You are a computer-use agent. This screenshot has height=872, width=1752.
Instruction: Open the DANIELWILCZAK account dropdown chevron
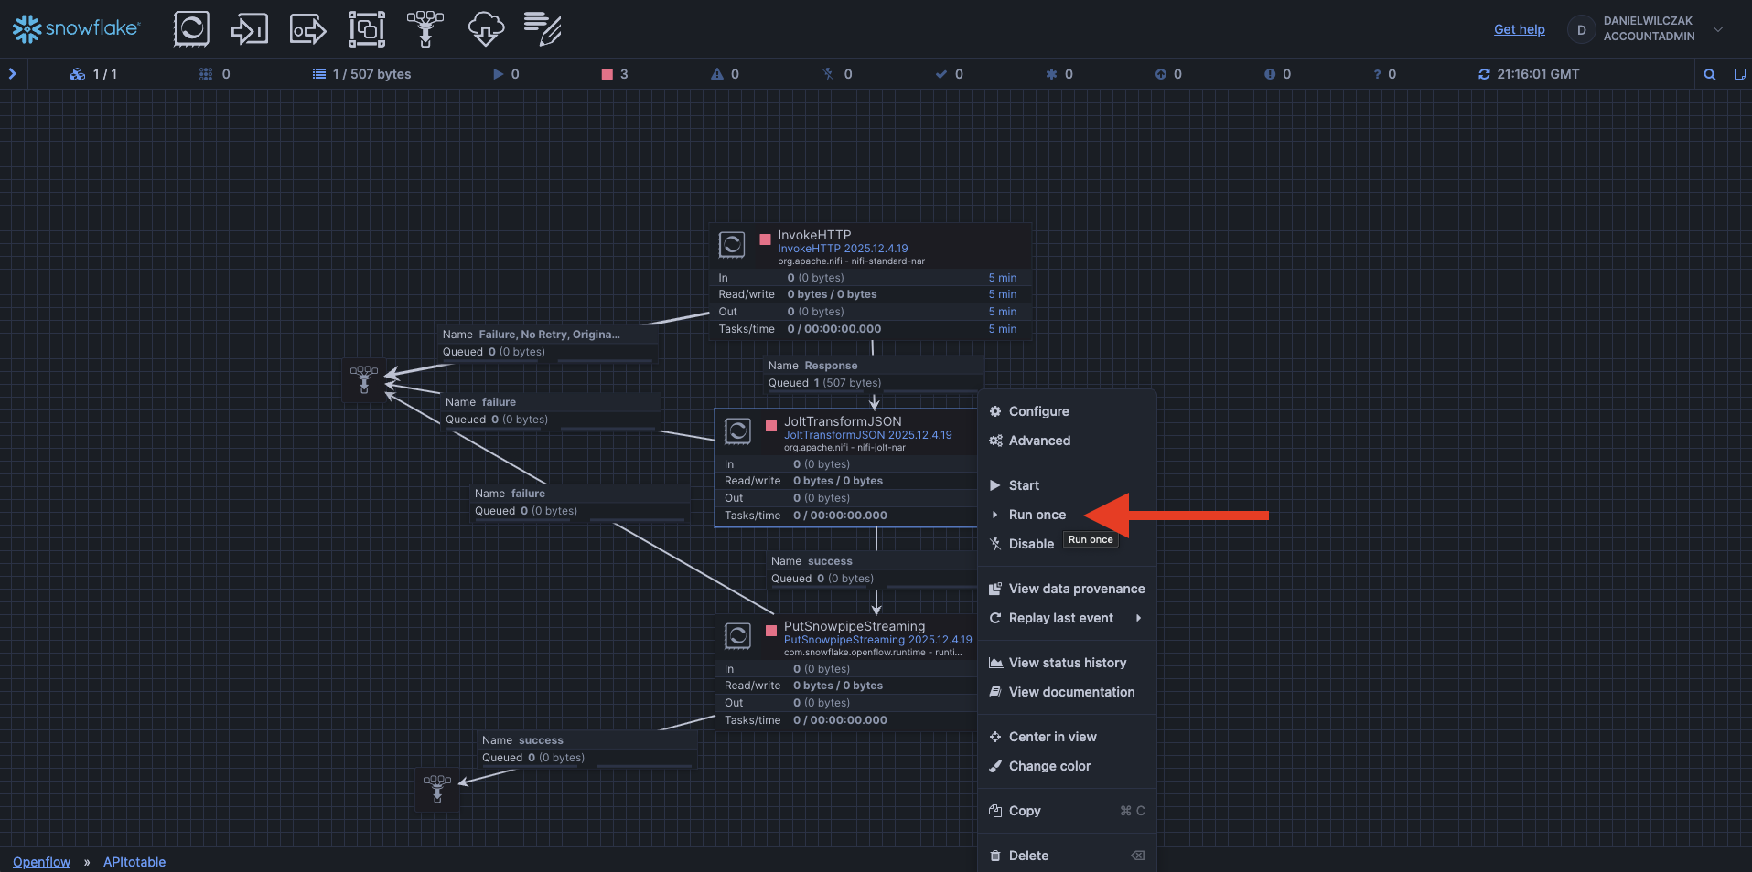pos(1718,29)
